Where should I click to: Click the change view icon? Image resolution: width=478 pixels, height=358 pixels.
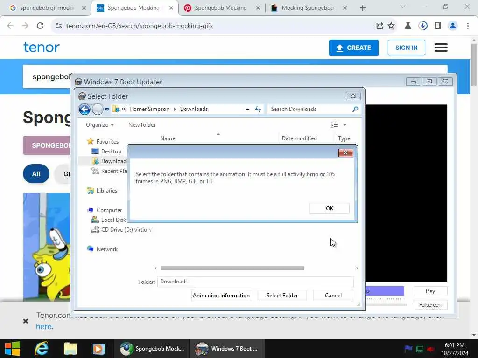(x=334, y=125)
